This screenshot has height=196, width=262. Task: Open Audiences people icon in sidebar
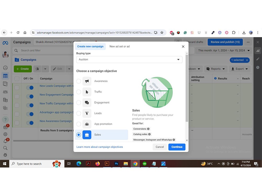coord(5,92)
